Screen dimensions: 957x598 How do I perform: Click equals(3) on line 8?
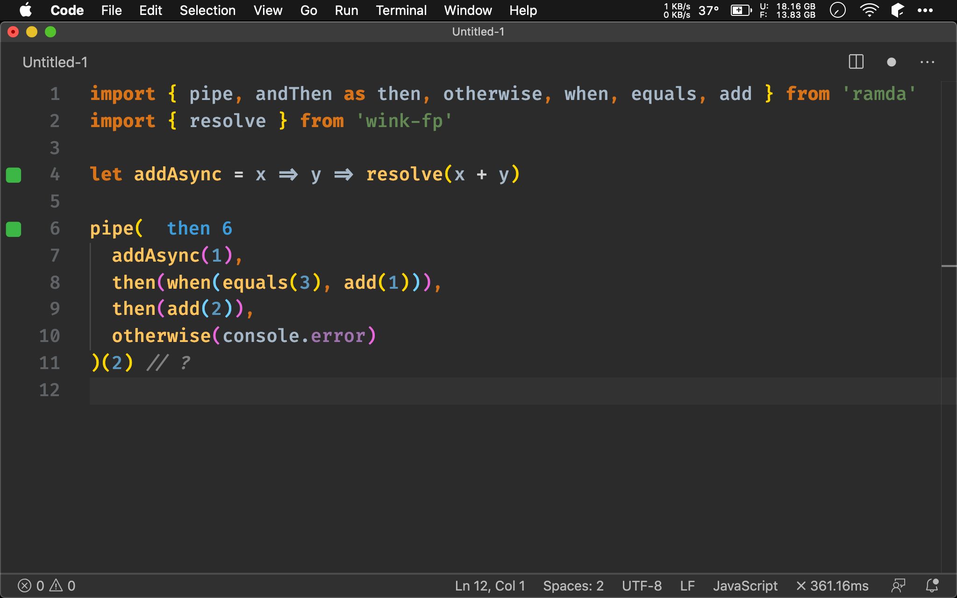271,283
